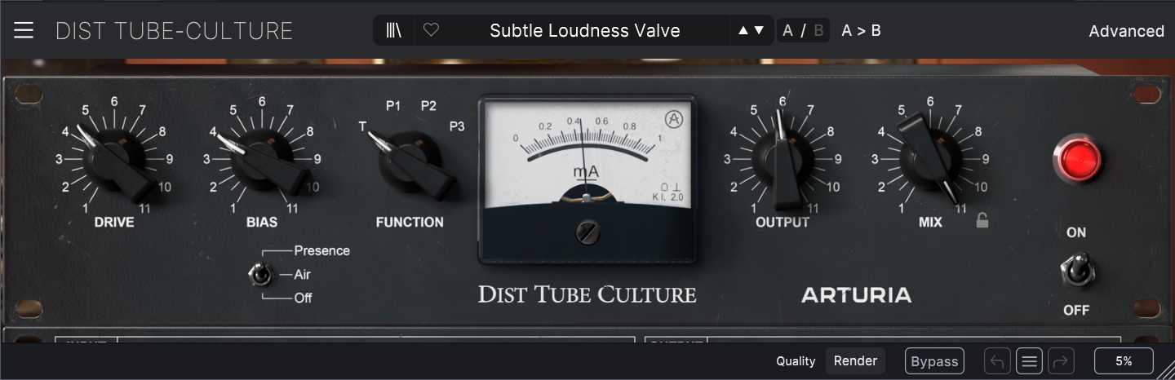This screenshot has width=1175, height=380.
Task: Click the red power indicator lamp
Action: pos(1077,158)
